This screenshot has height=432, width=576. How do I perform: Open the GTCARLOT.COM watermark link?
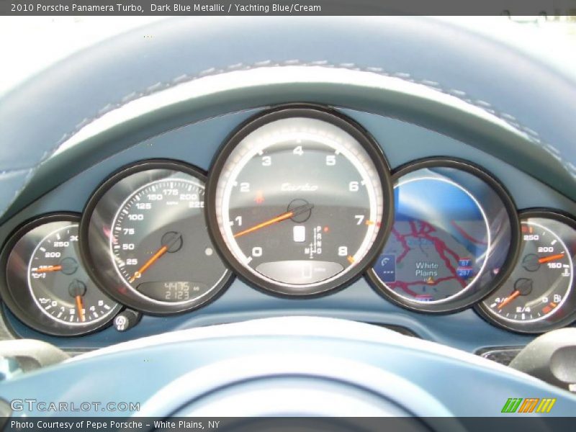click(x=75, y=405)
